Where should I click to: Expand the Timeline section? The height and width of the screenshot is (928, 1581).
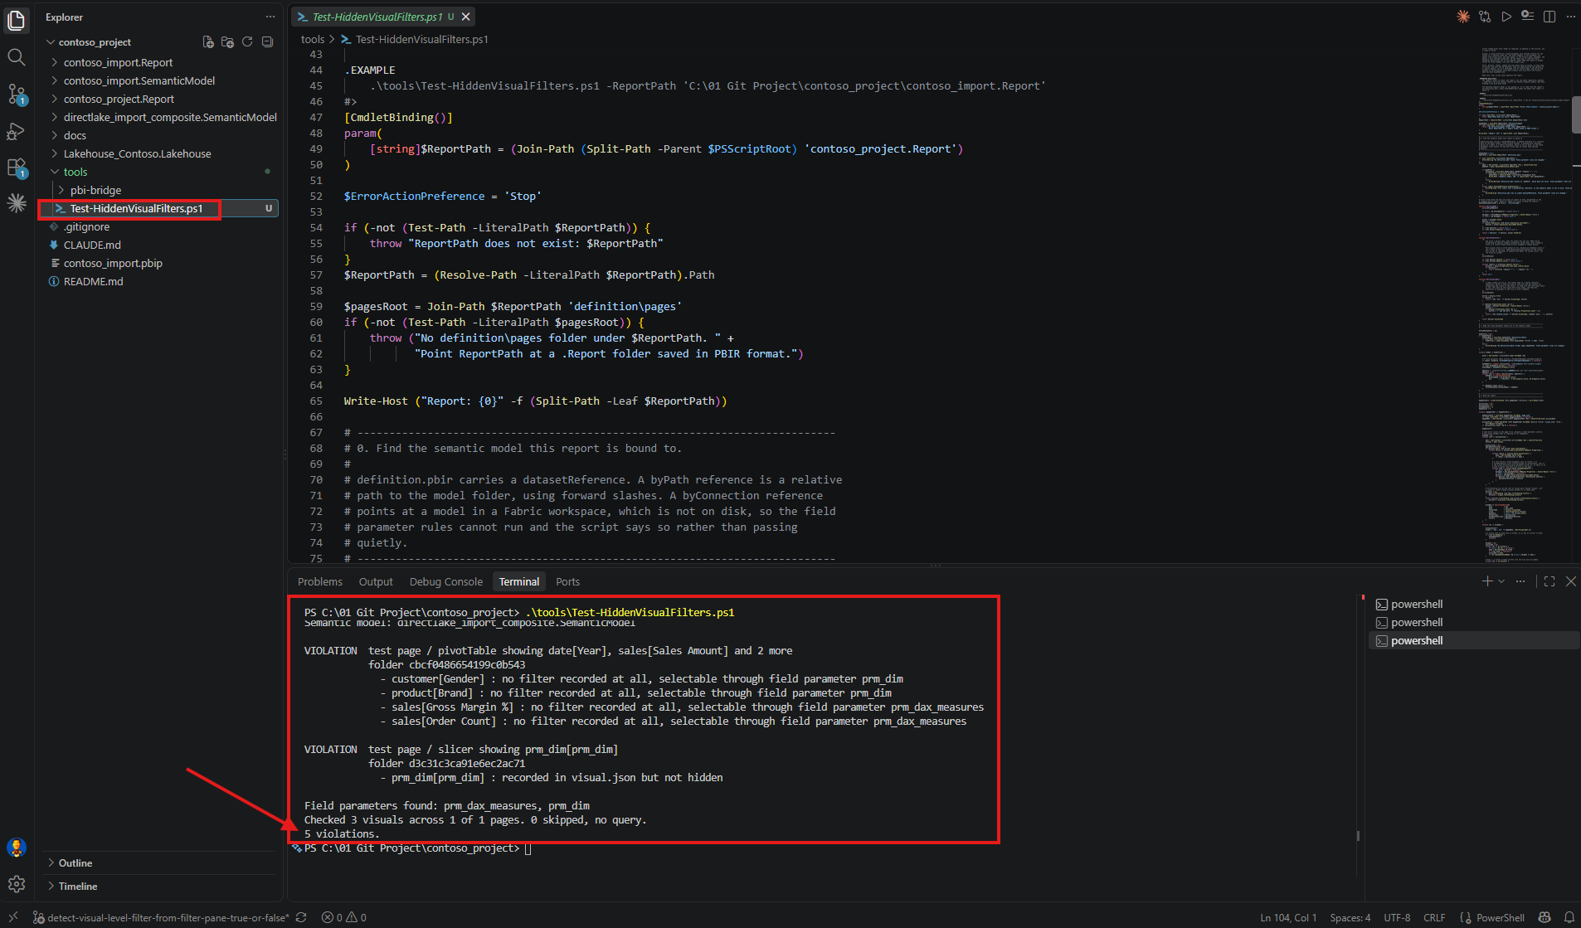(x=78, y=886)
